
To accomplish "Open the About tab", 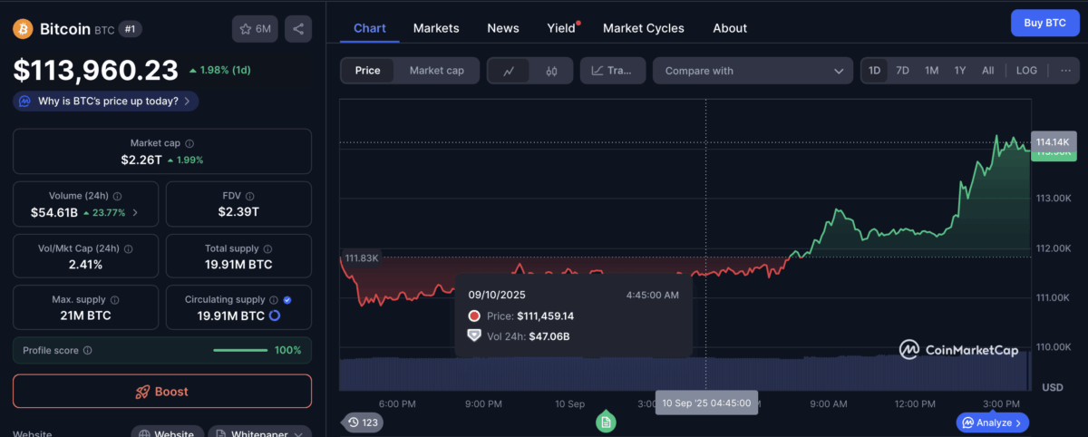I will (730, 28).
